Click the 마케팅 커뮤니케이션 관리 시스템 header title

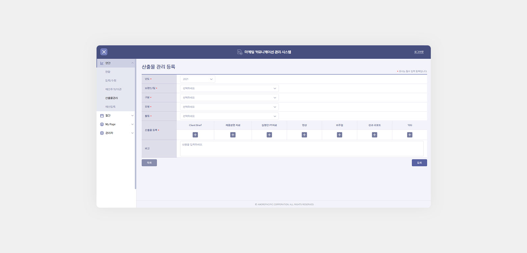click(268, 52)
